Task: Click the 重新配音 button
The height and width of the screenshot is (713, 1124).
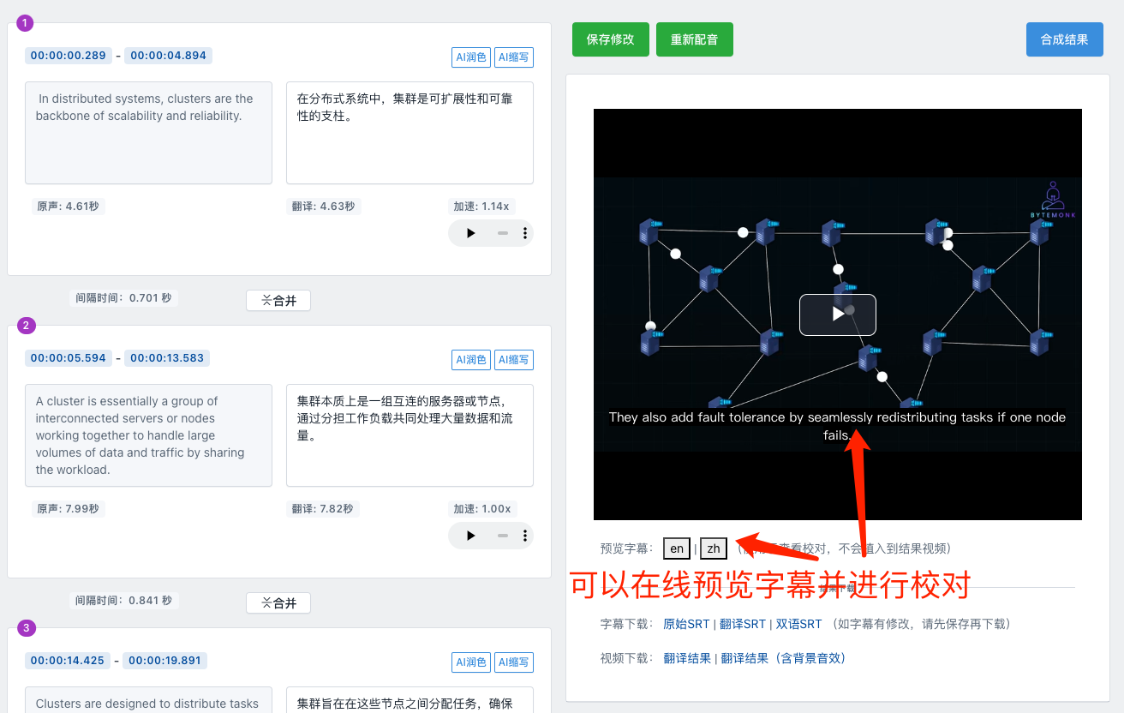Action: (695, 39)
